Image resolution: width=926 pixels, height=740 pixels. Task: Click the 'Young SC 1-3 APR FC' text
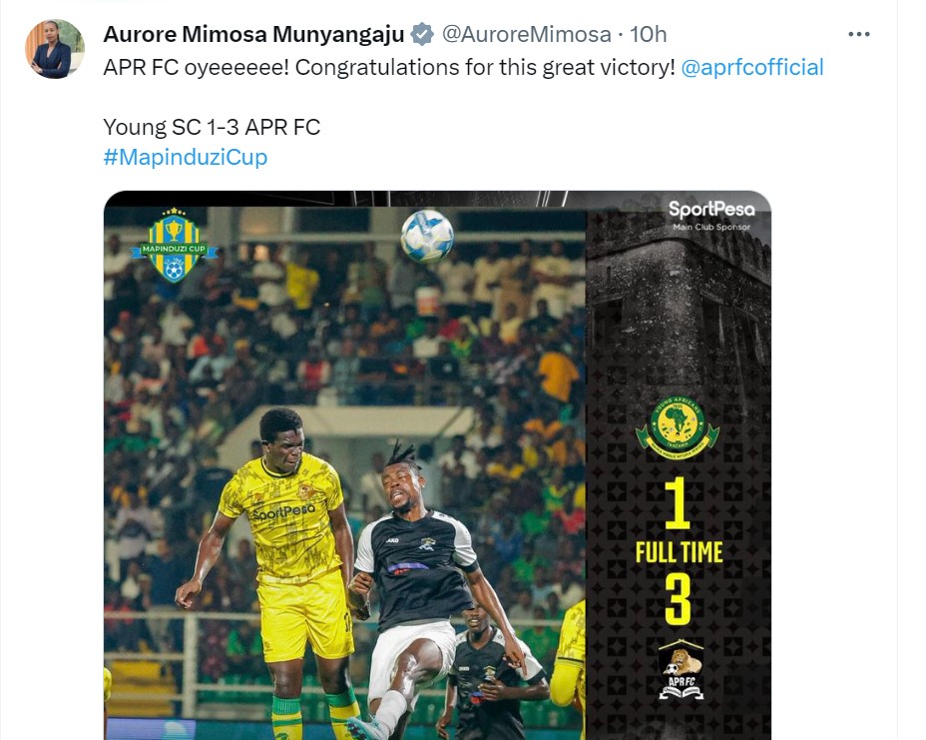(212, 127)
